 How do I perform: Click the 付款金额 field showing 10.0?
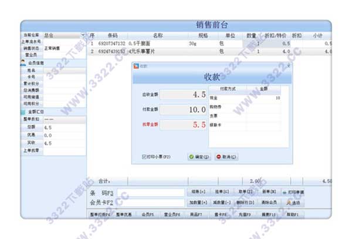pos(184,109)
